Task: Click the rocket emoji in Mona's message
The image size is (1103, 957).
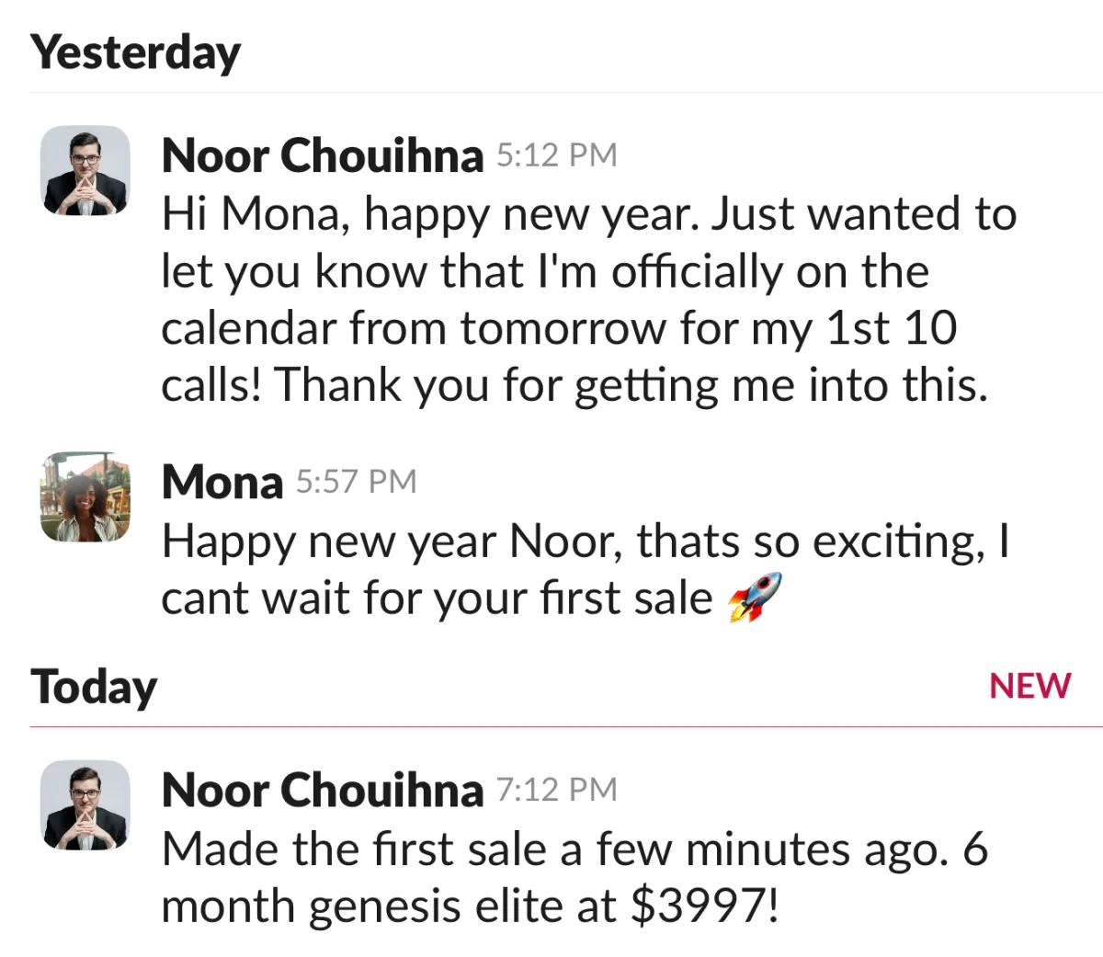Action: pyautogui.click(x=755, y=598)
